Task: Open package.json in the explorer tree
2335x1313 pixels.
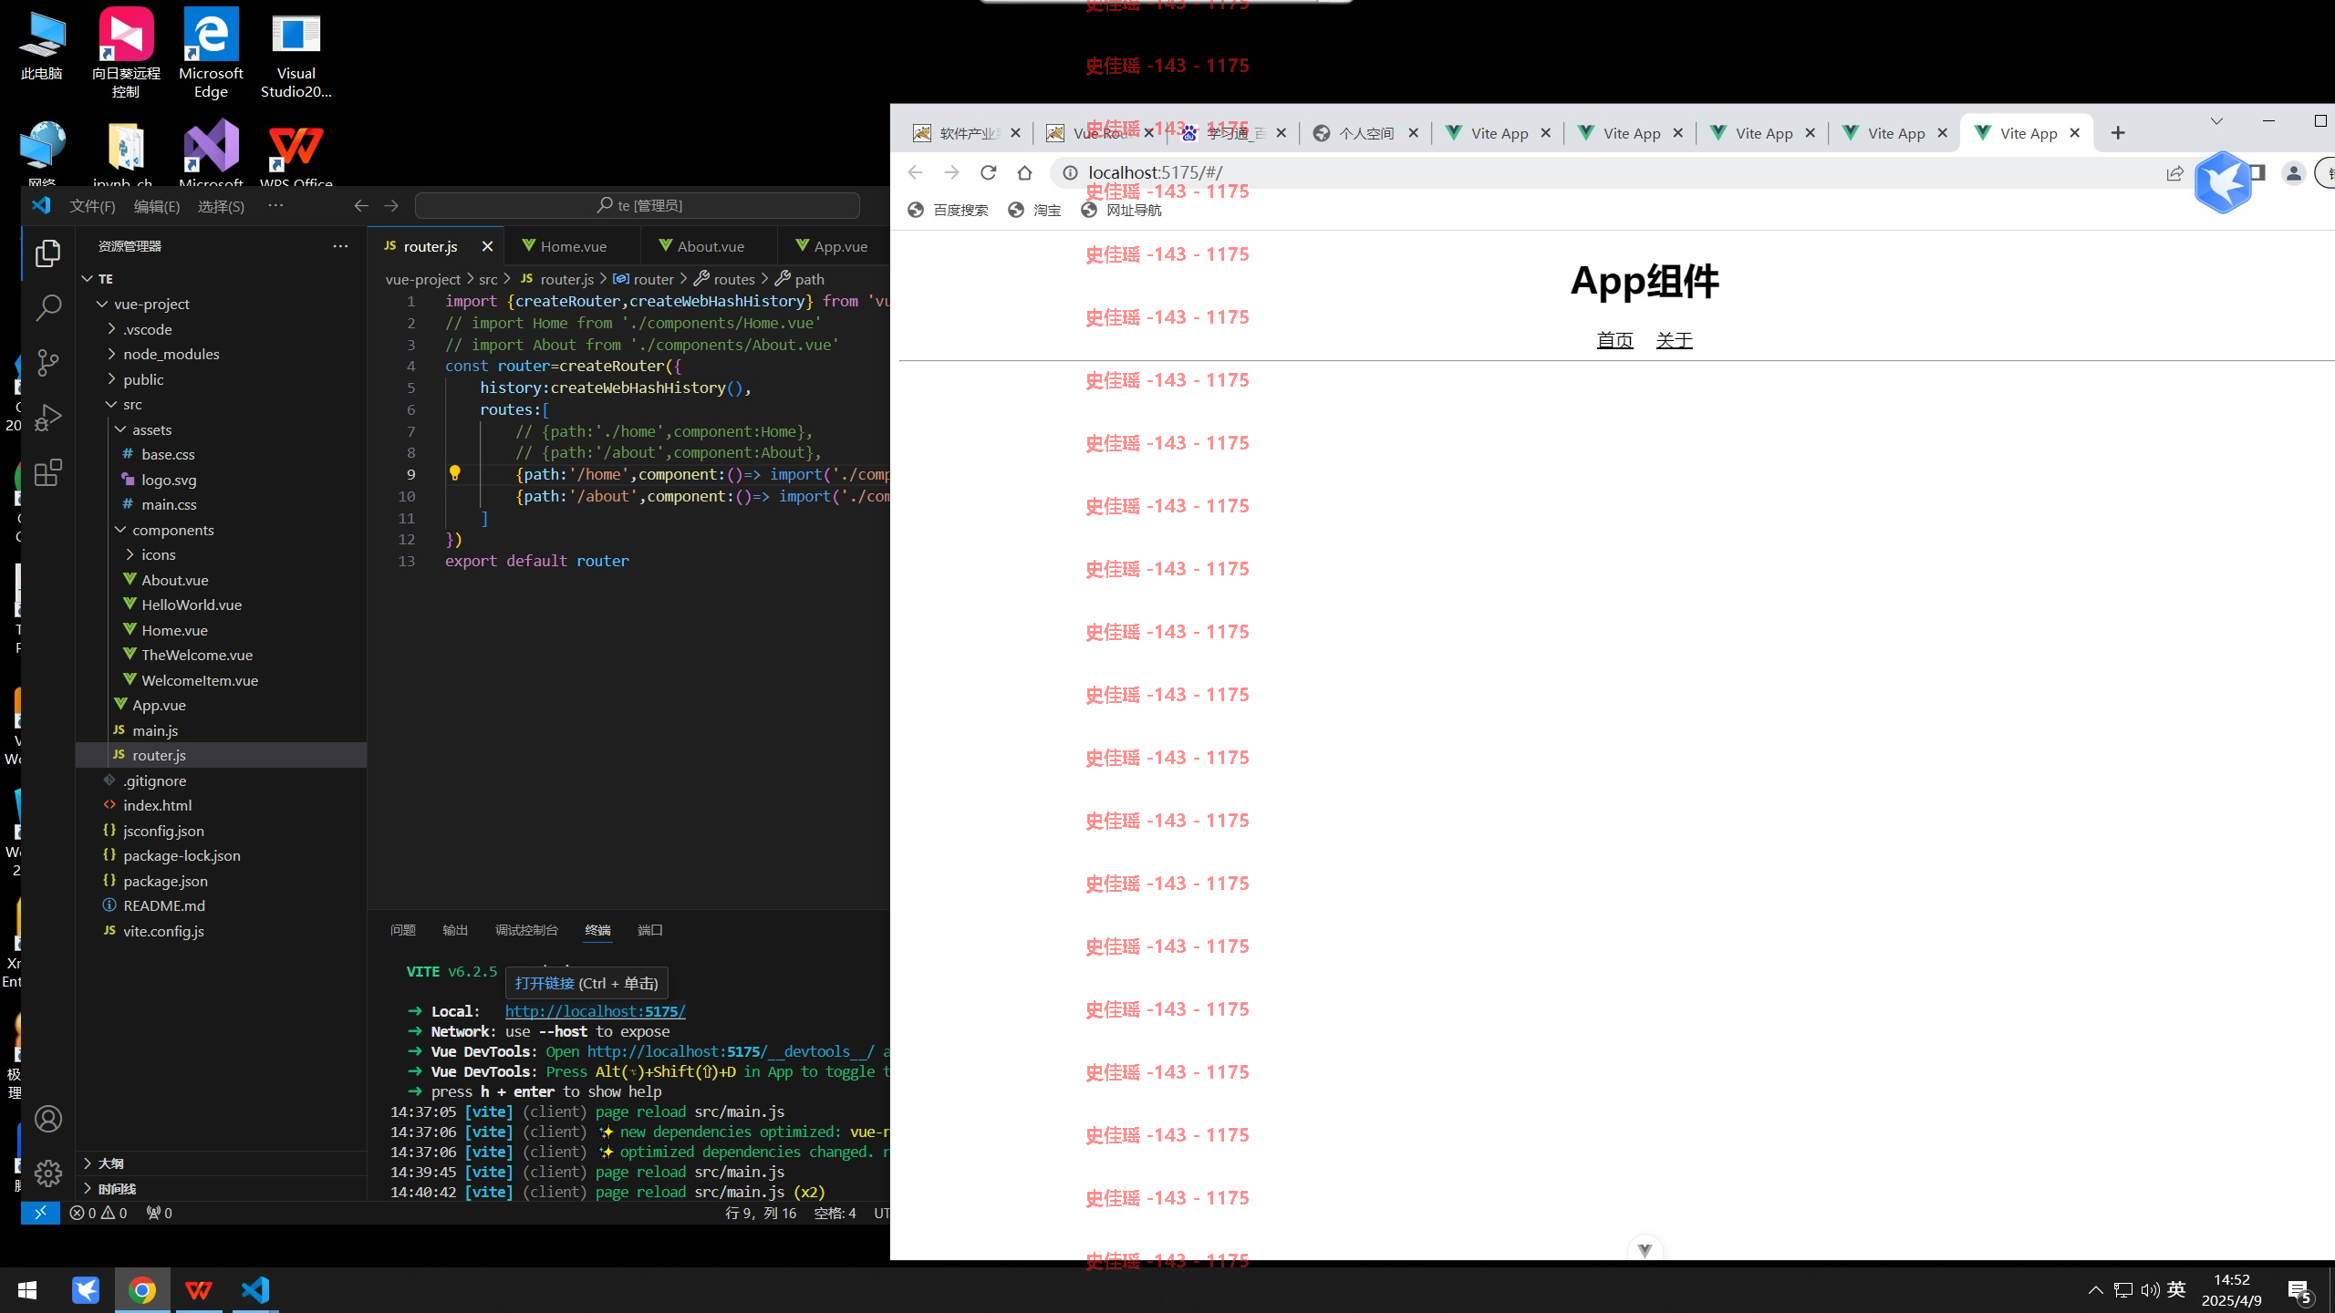Action: pos(165,881)
